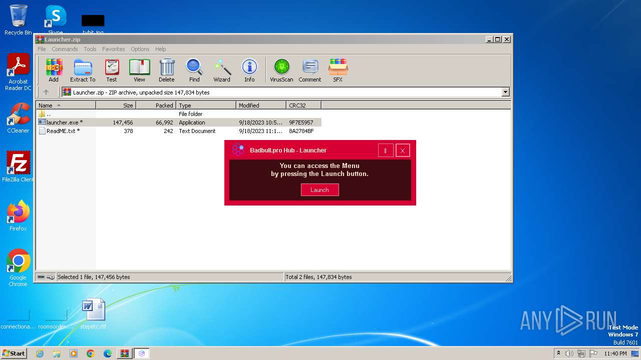Open Skype desktop shortcut
Screen dimensions: 641x360
tap(55, 20)
